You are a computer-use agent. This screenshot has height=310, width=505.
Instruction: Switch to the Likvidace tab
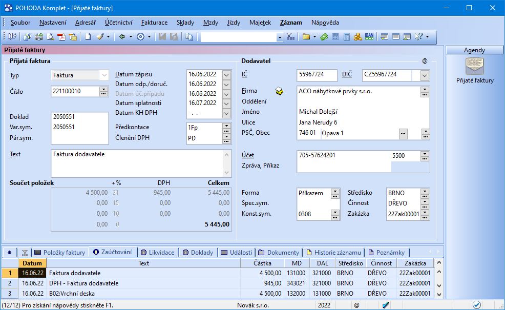(158, 252)
